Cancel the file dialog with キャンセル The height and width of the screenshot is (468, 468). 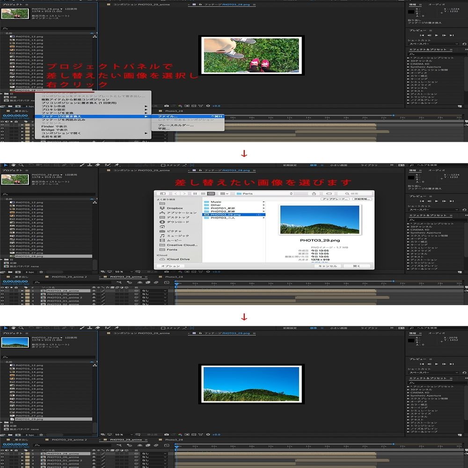(328, 266)
